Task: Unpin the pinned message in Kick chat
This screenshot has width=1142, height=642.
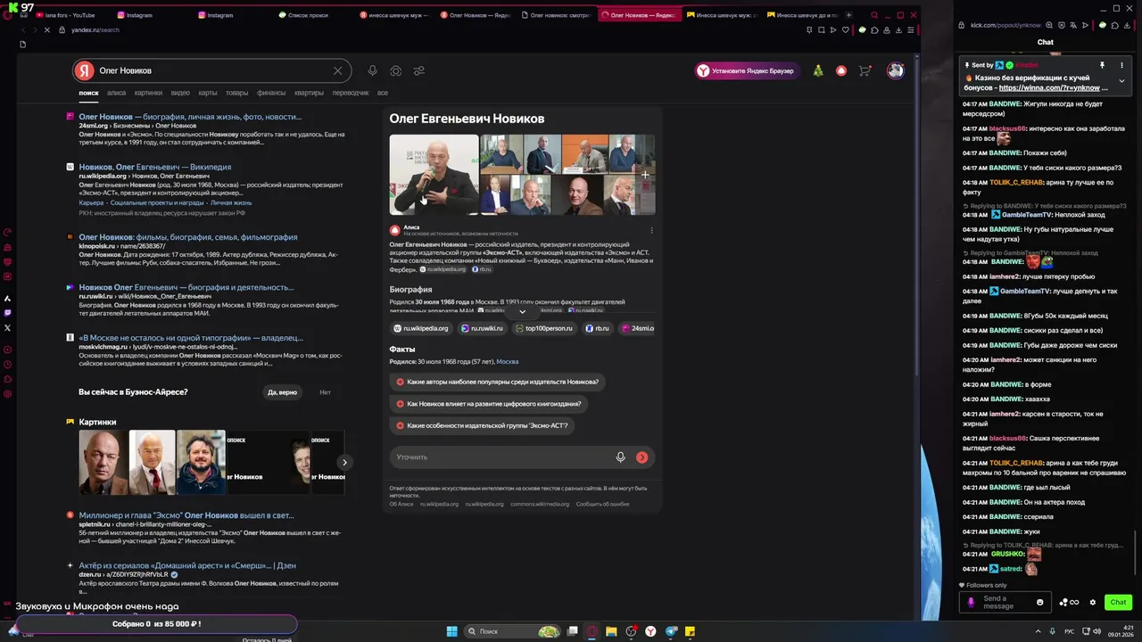Action: [1102, 65]
